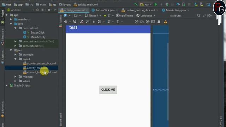
Task: Open the Palette side tab
Action: point(61,21)
